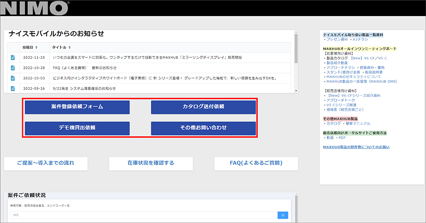This screenshot has width=426, height=223.
Task: Open the 提案資料・事例 link
Action: (x=372, y=68)
